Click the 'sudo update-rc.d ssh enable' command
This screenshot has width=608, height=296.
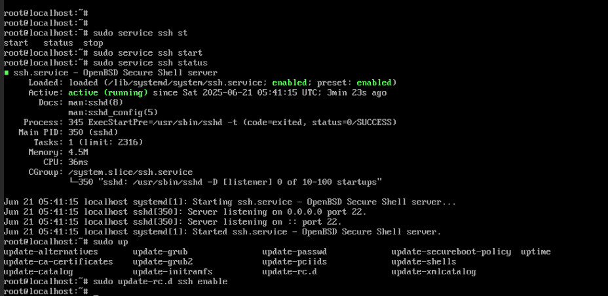click(x=160, y=282)
